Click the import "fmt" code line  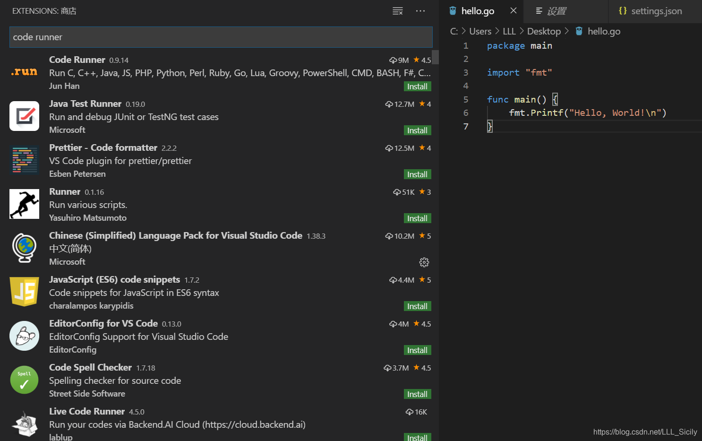(519, 72)
